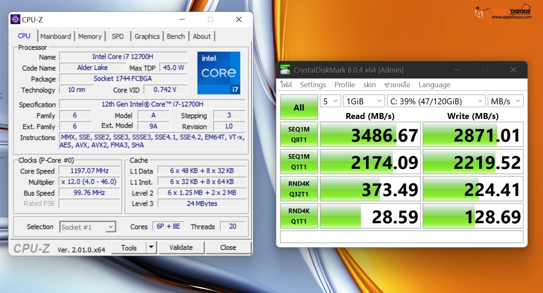The image size is (543, 293).
Task: Run the RND4K Q1T1 test
Action: point(299,216)
